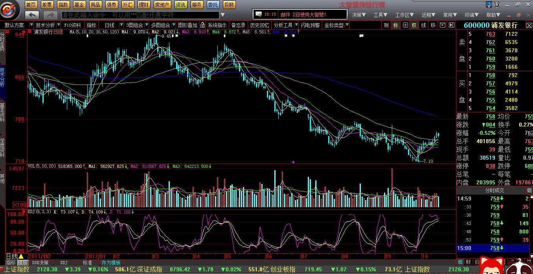The image size is (533, 274).
Task: Click the 委托 trading button
Action: point(213,5)
